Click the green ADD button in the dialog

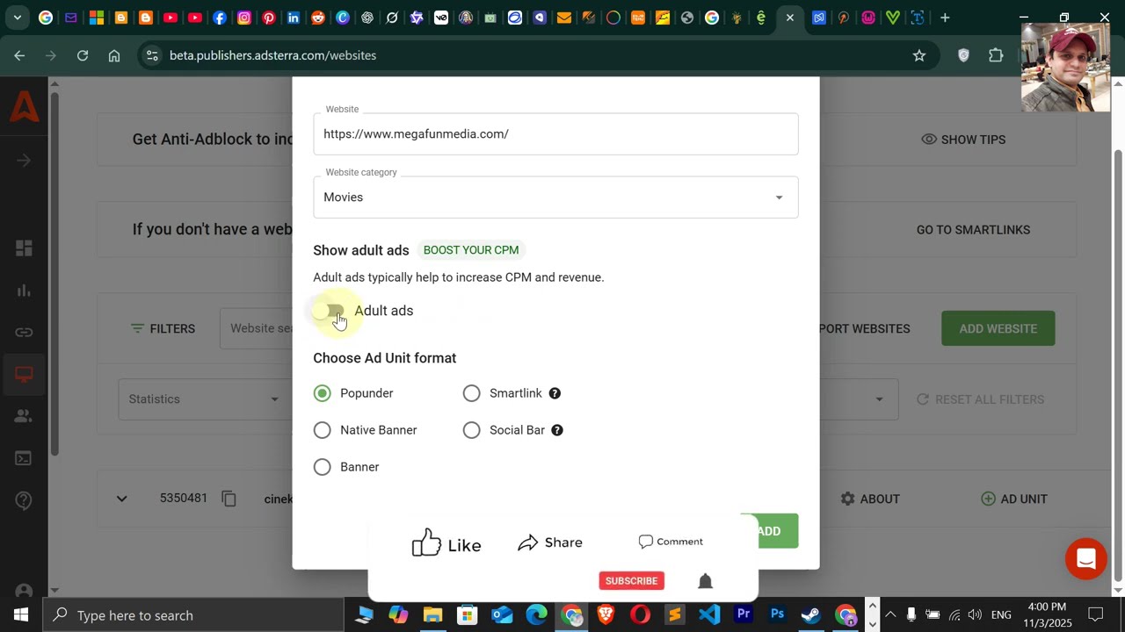[x=769, y=531]
